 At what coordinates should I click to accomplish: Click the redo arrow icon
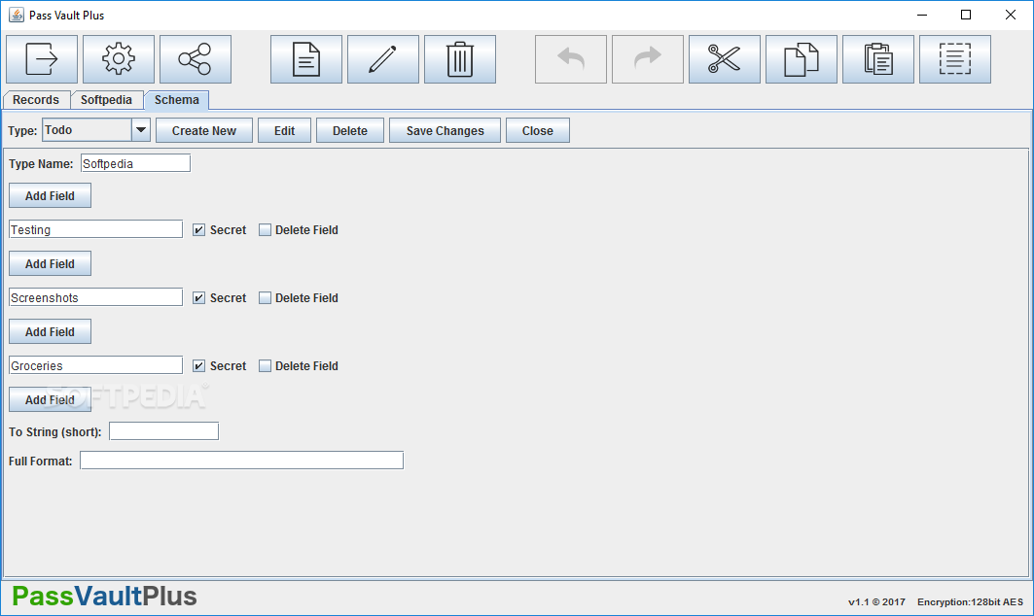pyautogui.click(x=648, y=59)
